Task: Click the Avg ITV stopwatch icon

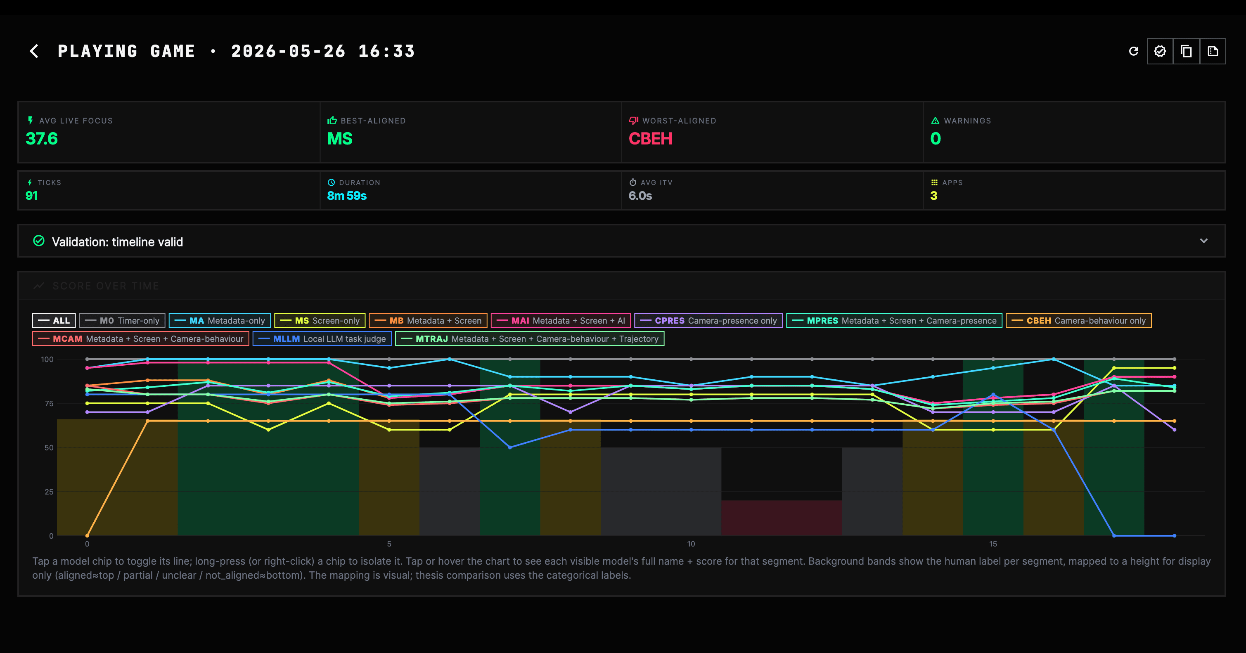Action: [x=632, y=182]
